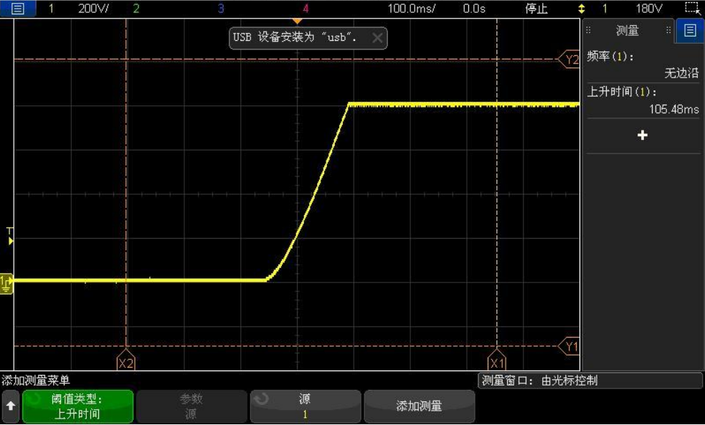The image size is (705, 425).
Task: Open the 源 1 source selector
Action: pyautogui.click(x=306, y=406)
